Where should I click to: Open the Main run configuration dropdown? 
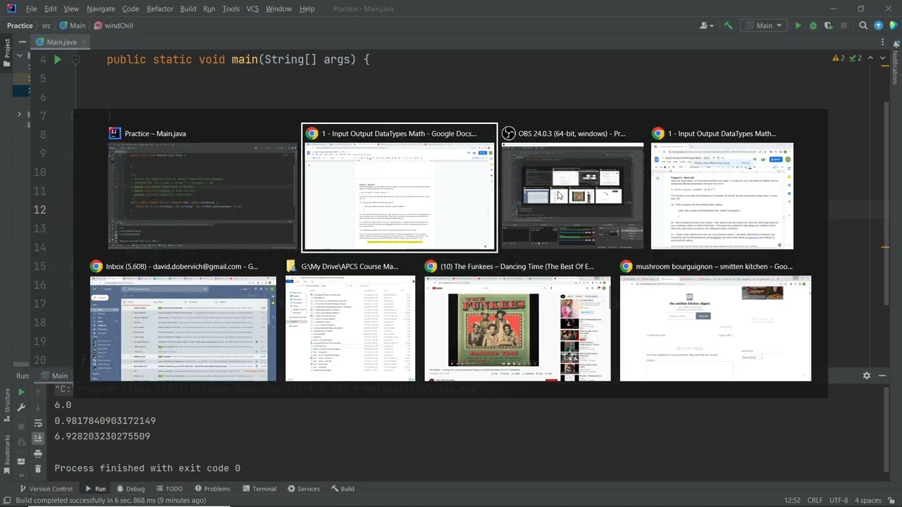[764, 25]
